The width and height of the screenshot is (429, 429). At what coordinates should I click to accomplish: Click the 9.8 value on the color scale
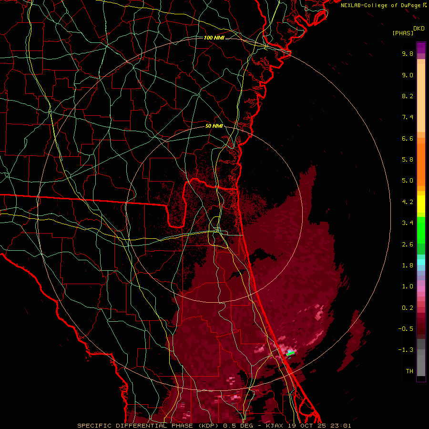click(408, 53)
